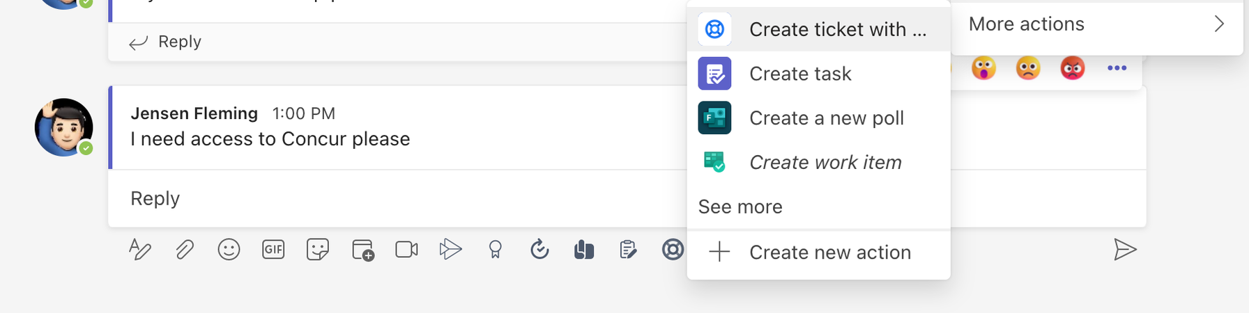Click the paperclip attach file icon
This screenshot has height=313, width=1249.
[x=184, y=249]
